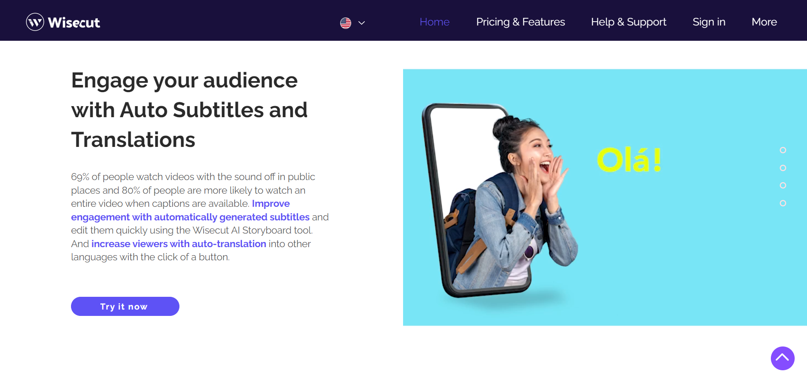Switch to the Home navigation item
Viewport: 807px width, 383px height.
pyautogui.click(x=435, y=22)
